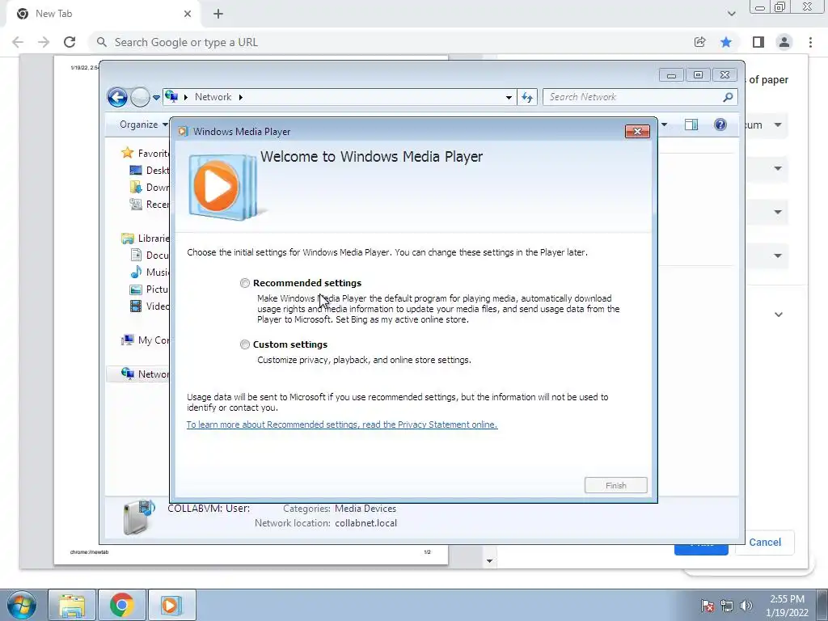Click Chrome's back navigation arrow

tap(18, 42)
